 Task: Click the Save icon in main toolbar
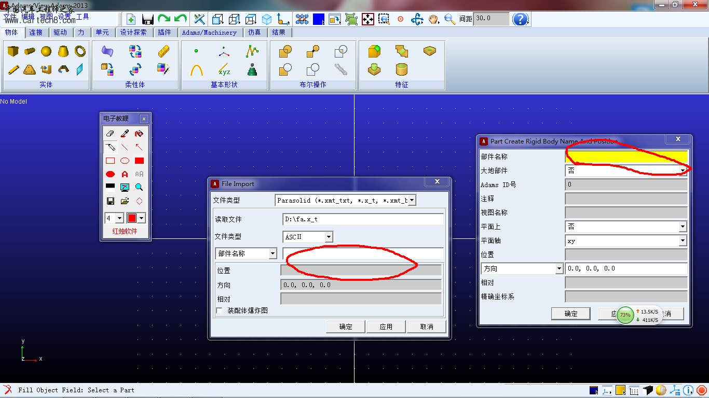pyautogui.click(x=148, y=20)
